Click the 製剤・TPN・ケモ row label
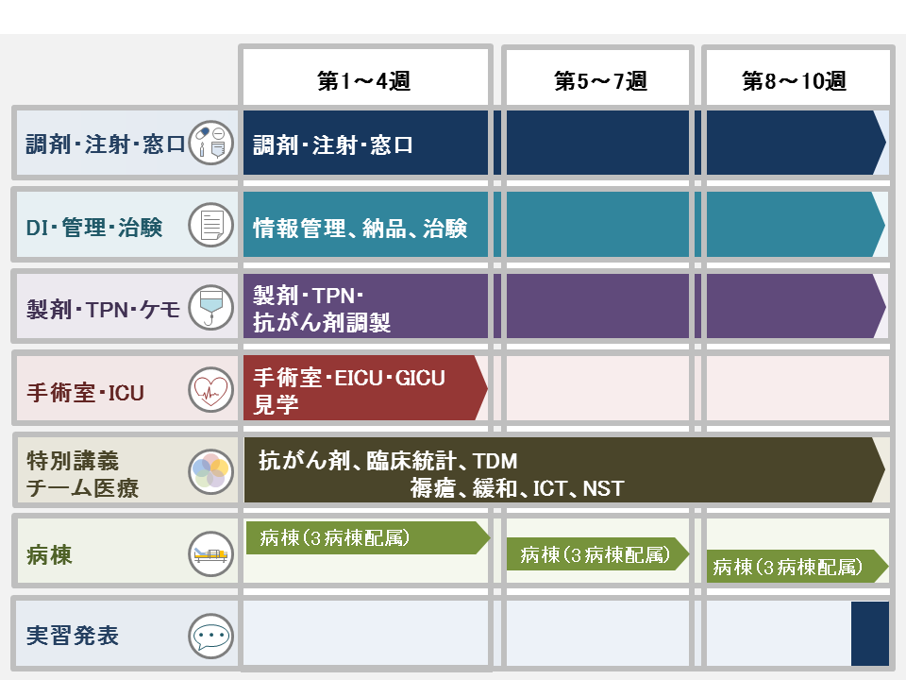The height and width of the screenshot is (680, 906). [103, 310]
